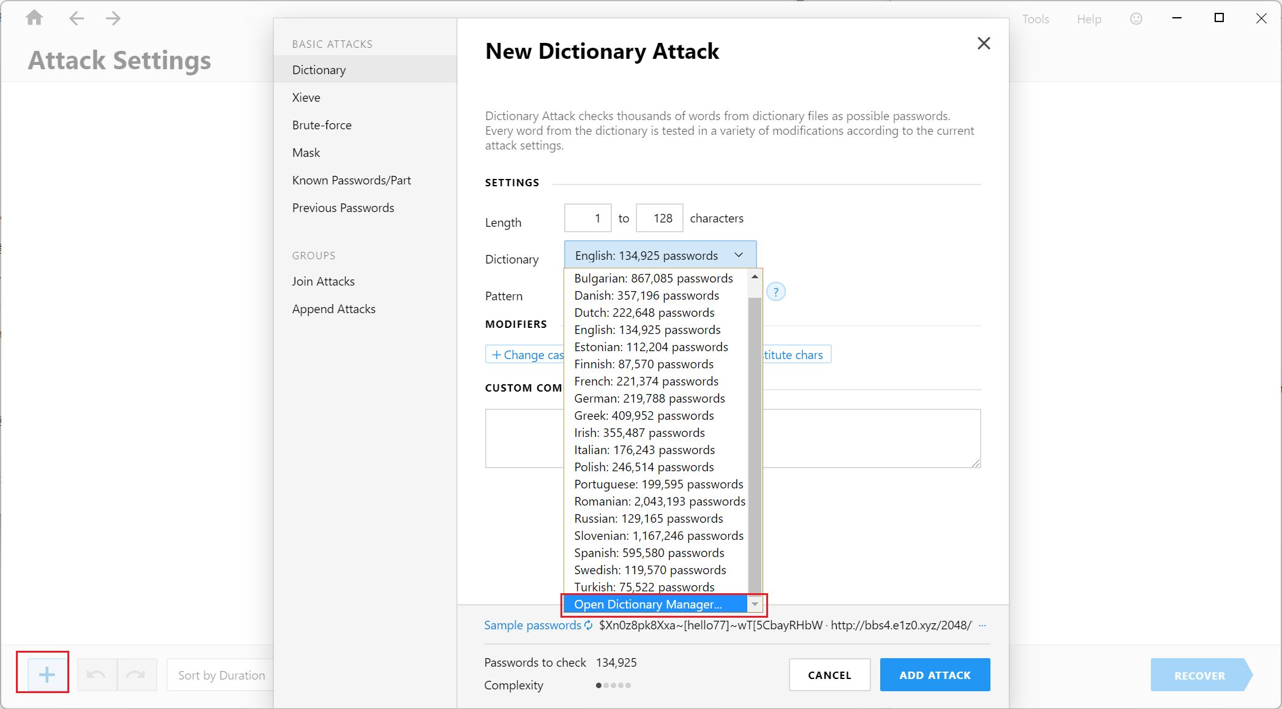Screen dimensions: 1282x709
Task: Refresh sample passwords icon
Action: (588, 625)
